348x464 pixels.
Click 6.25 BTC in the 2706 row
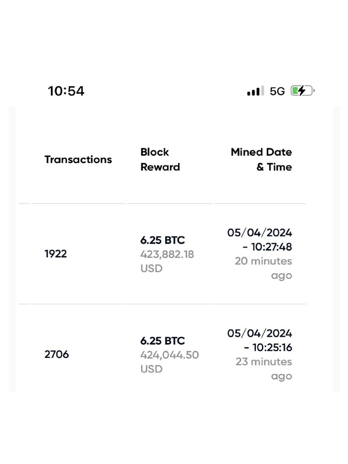(163, 341)
